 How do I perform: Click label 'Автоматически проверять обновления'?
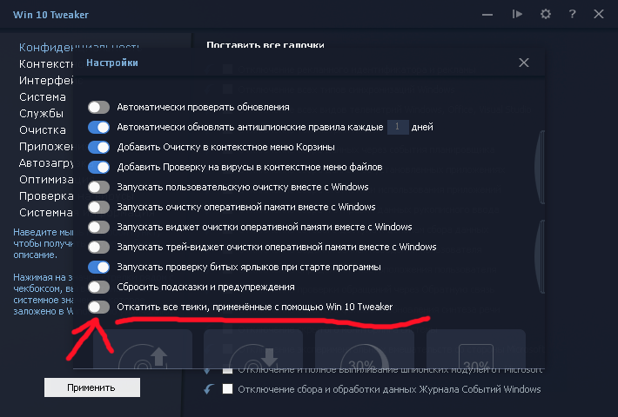pyautogui.click(x=203, y=107)
